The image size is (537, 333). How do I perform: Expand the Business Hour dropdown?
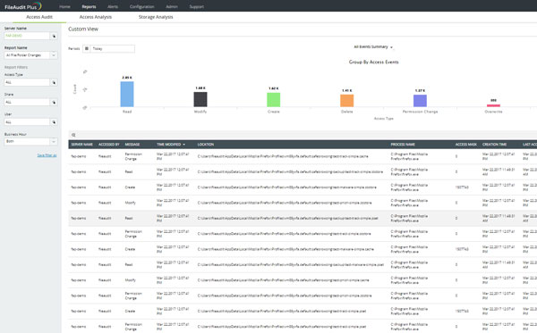(54, 141)
